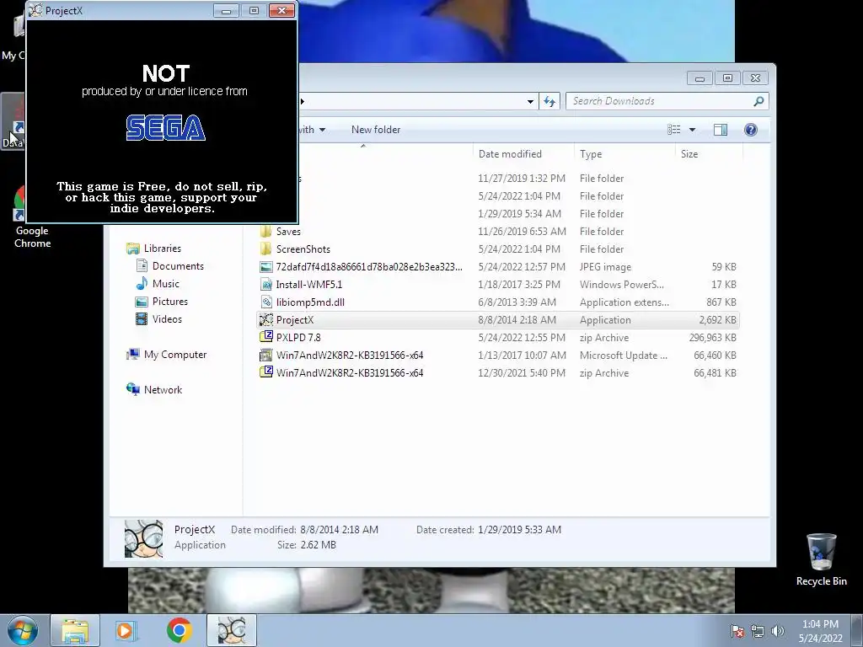This screenshot has width=863, height=647.
Task: Open Windows Explorer from the taskbar
Action: (75, 630)
